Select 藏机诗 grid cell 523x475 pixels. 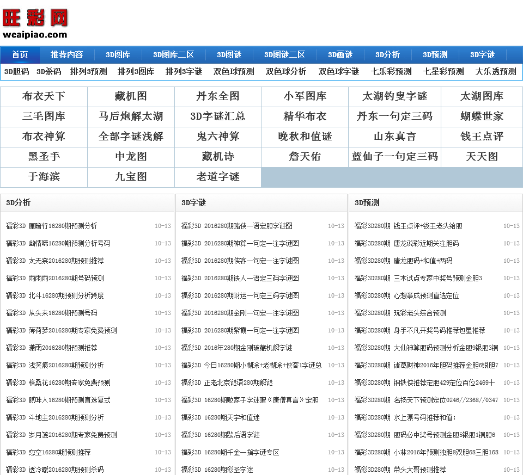pos(218,157)
